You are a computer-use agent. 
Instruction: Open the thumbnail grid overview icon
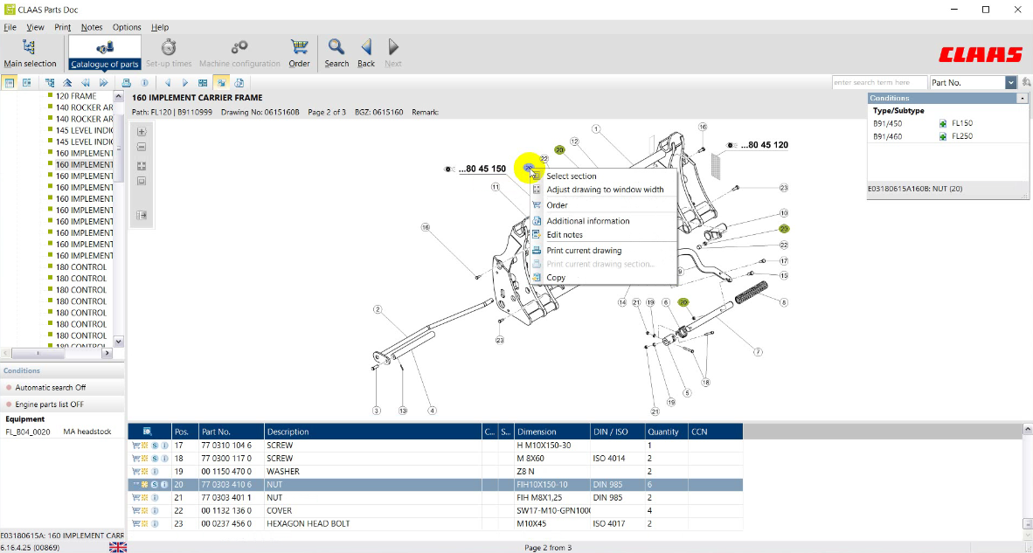(203, 83)
